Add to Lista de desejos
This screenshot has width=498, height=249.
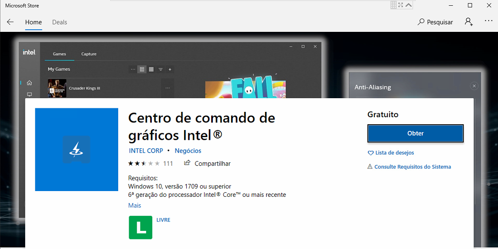pyautogui.click(x=390, y=153)
